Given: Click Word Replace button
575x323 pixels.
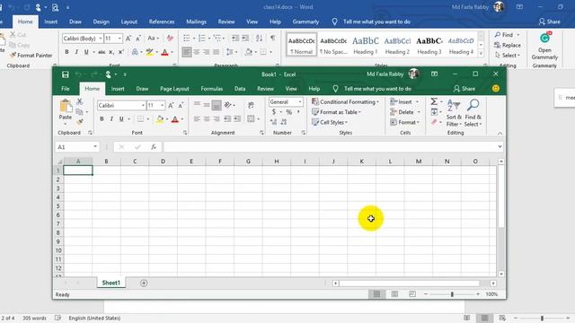Looking at the screenshot, I should (x=508, y=45).
